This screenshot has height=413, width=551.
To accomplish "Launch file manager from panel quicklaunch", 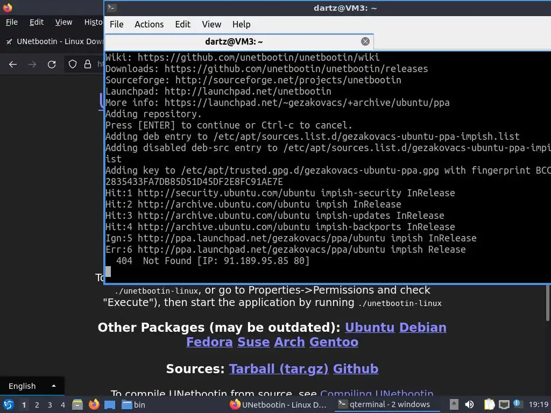I will point(77,404).
